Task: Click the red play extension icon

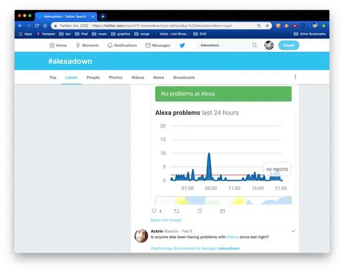Action: tap(295, 26)
